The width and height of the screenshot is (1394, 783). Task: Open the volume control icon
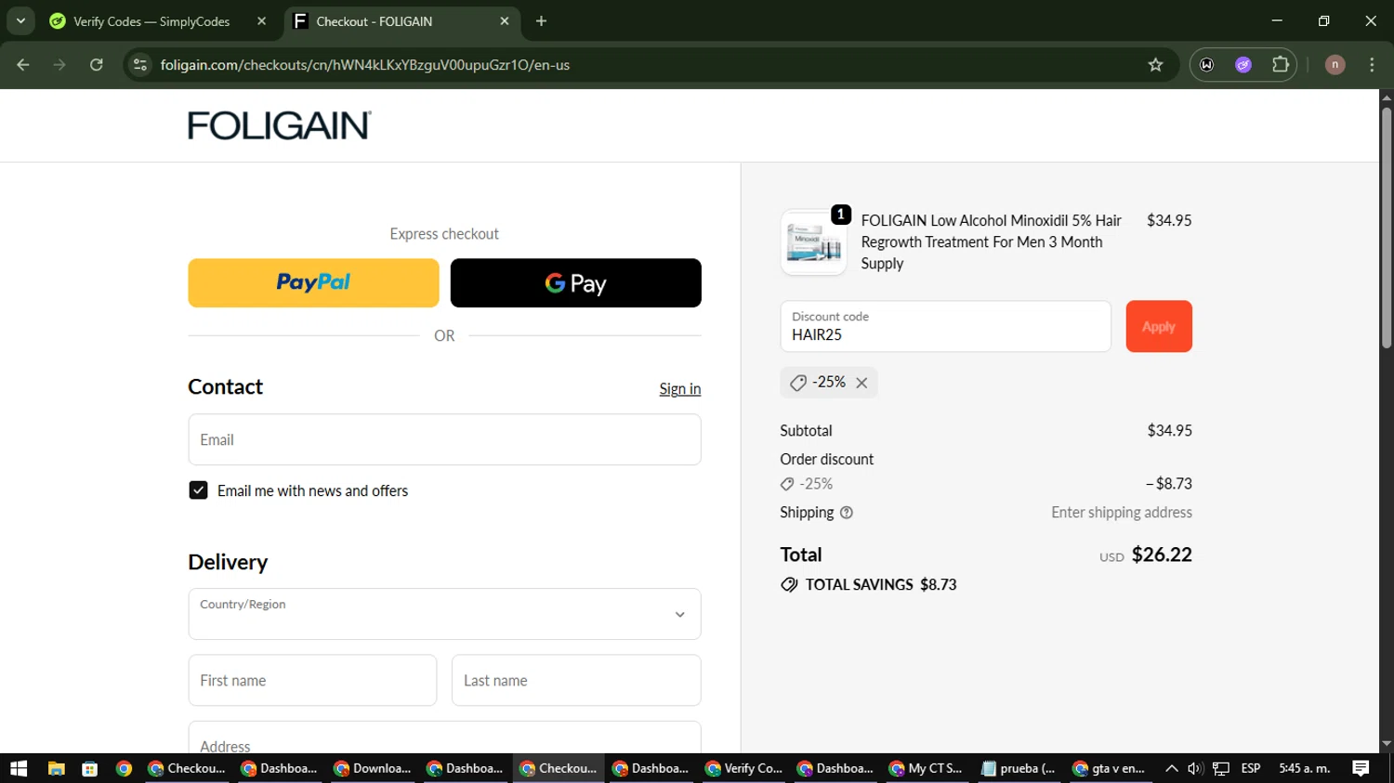pos(1195,768)
